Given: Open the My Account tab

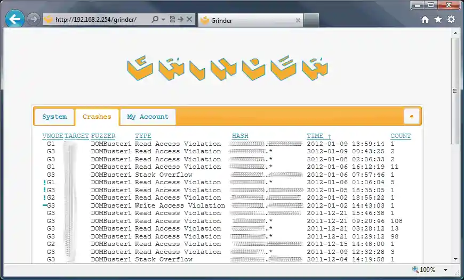Looking at the screenshot, I should point(148,117).
